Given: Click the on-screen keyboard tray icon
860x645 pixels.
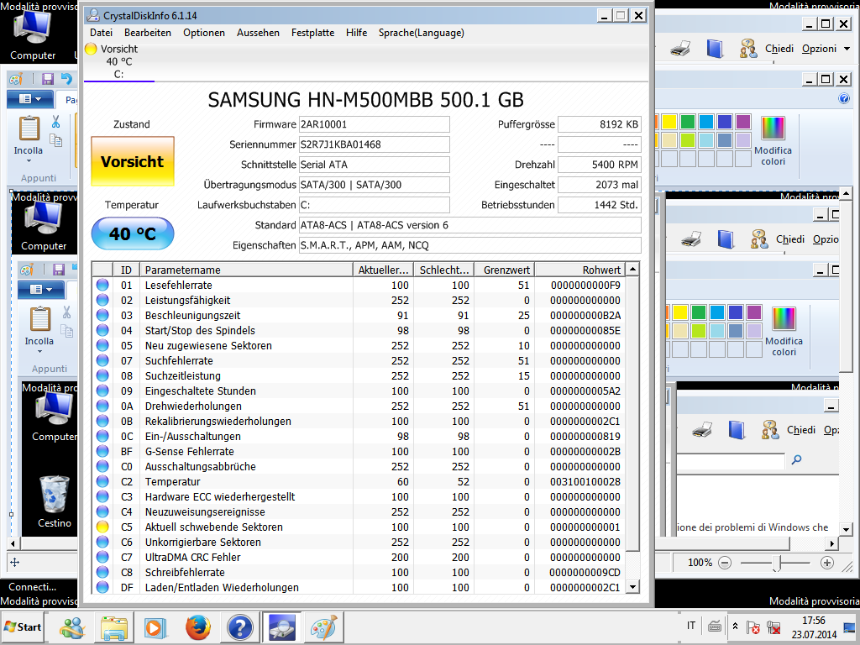Looking at the screenshot, I should click(x=715, y=626).
